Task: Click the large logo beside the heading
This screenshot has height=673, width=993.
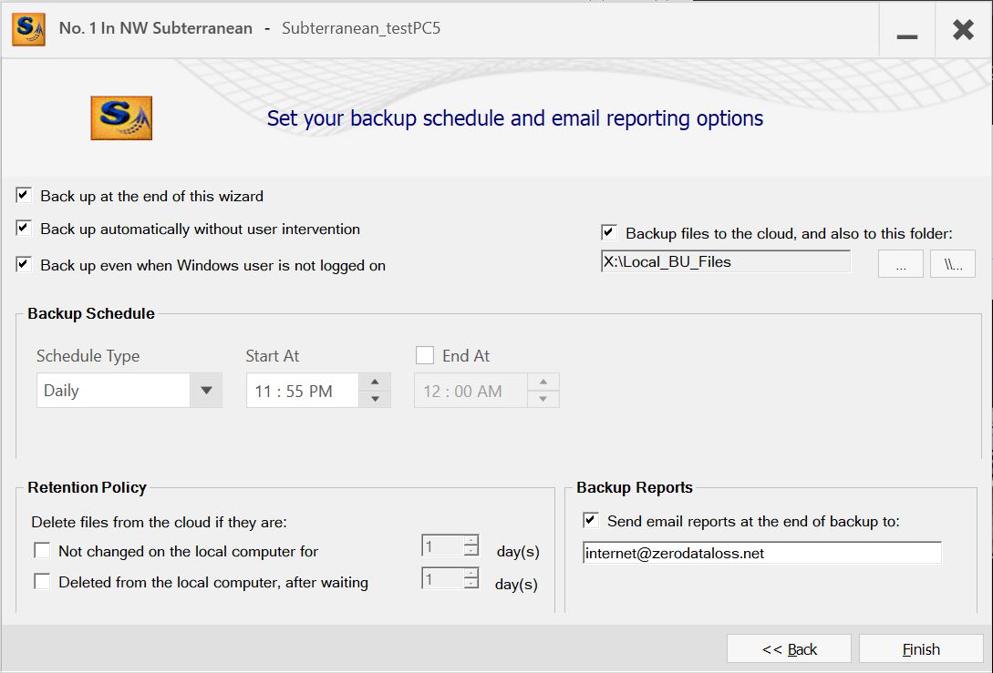Action: pos(121,118)
